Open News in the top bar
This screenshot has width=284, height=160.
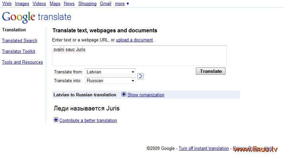(69, 3)
